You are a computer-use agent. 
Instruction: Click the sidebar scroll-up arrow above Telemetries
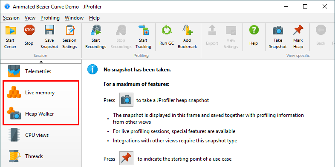tap(41, 62)
